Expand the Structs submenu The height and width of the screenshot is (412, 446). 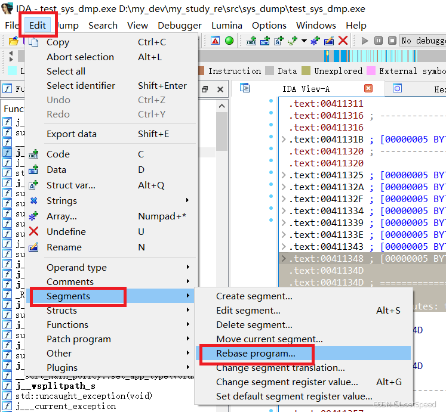pyautogui.click(x=112, y=311)
